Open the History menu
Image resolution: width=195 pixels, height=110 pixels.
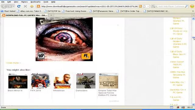click(x=24, y=2)
